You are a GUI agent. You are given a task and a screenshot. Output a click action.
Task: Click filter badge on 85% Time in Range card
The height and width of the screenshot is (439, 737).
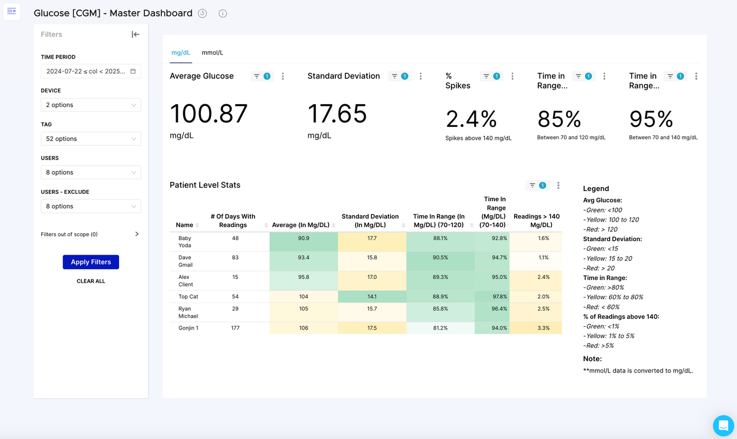[x=584, y=76]
